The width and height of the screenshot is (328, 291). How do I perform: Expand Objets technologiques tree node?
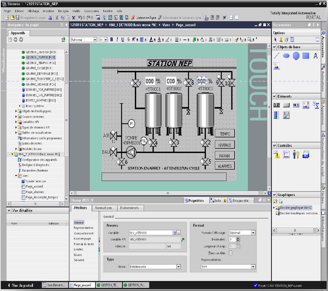tap(16, 111)
